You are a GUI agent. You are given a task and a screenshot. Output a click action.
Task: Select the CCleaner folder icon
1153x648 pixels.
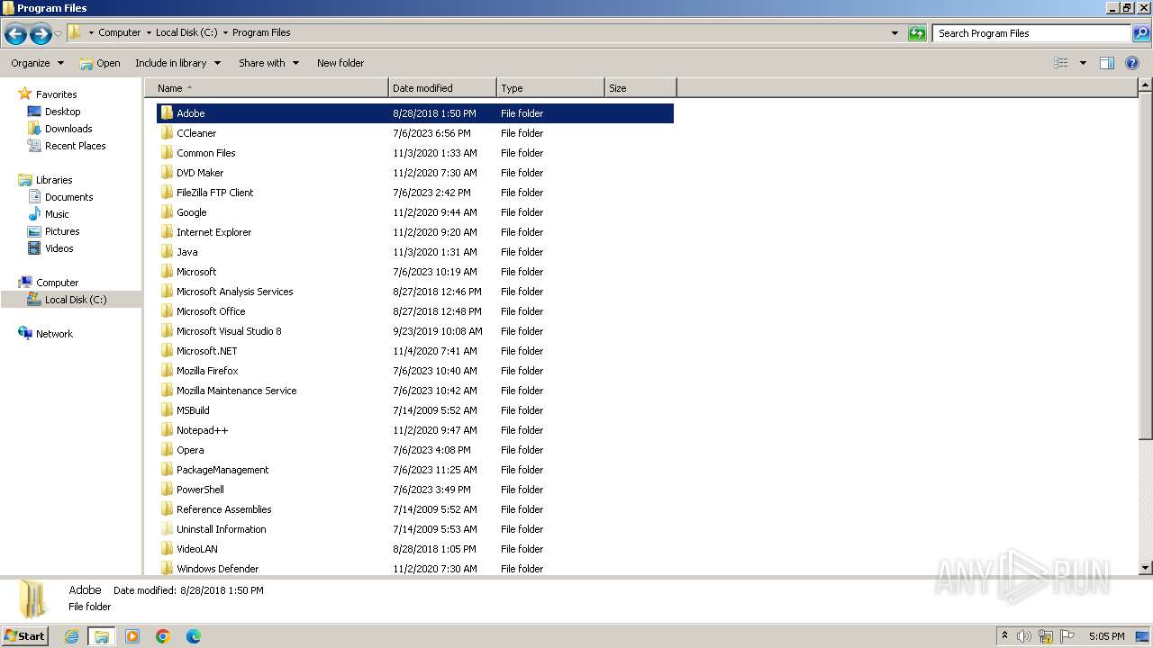(x=167, y=133)
